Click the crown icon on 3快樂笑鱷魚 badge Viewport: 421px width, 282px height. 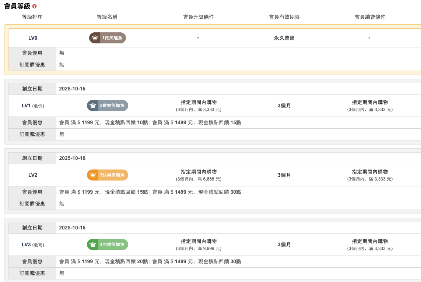(x=93, y=175)
